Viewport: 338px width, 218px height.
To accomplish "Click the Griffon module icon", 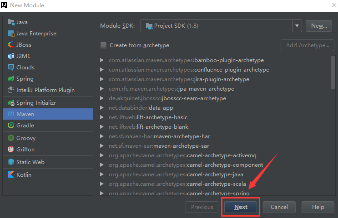I will pyautogui.click(x=11, y=150).
